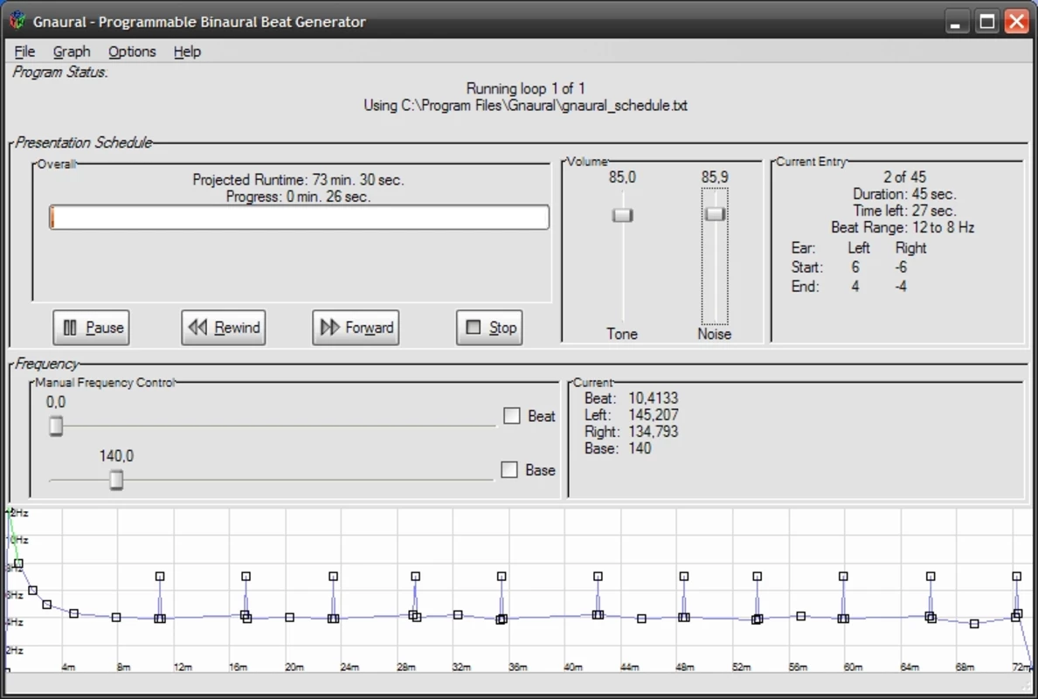Click the Projected Runtime 73 min text
The image size is (1038, 699).
click(x=298, y=179)
